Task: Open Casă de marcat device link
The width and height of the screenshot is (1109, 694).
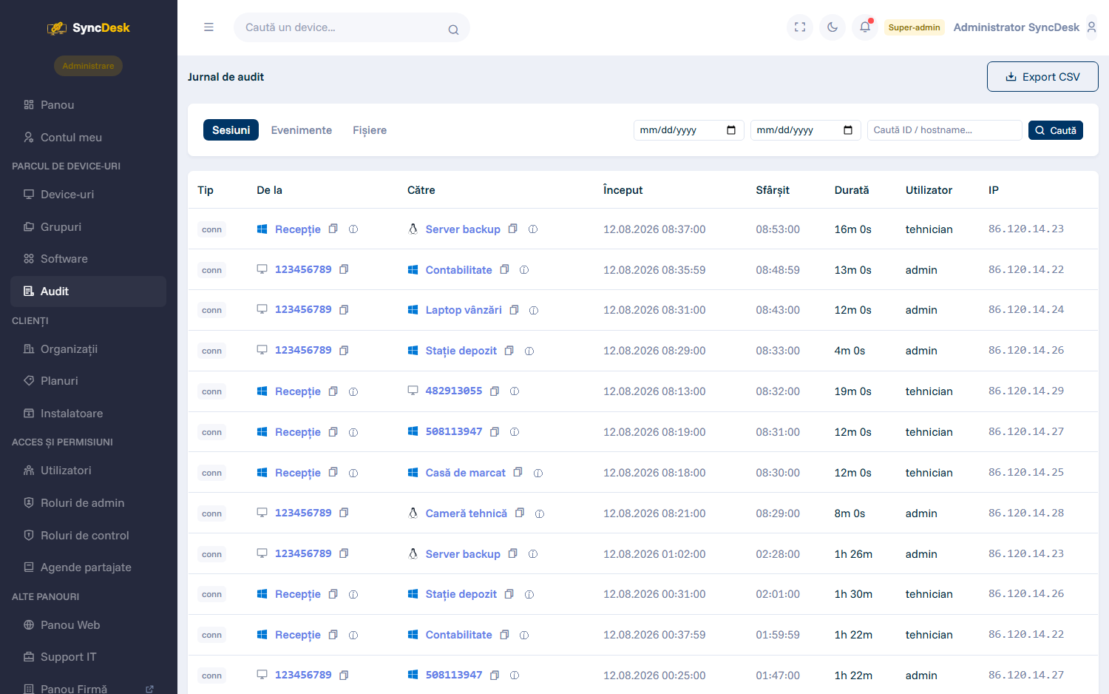Action: [x=466, y=473]
